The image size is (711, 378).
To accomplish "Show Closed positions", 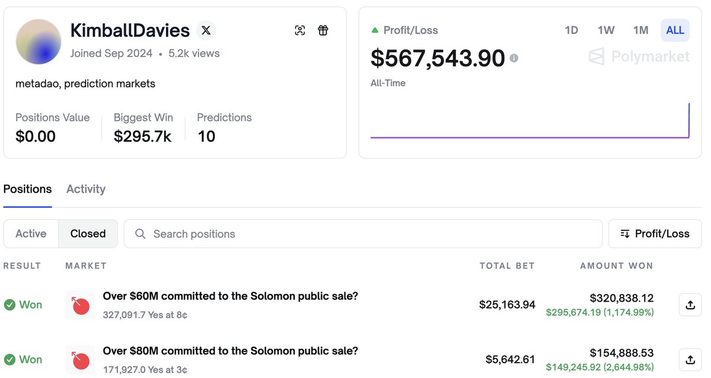I will (x=88, y=234).
